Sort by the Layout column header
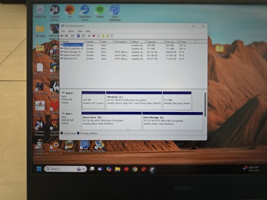 92,42
